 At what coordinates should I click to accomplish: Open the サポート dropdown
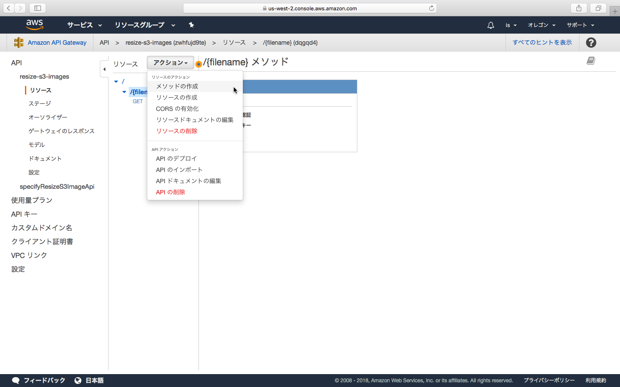click(580, 25)
